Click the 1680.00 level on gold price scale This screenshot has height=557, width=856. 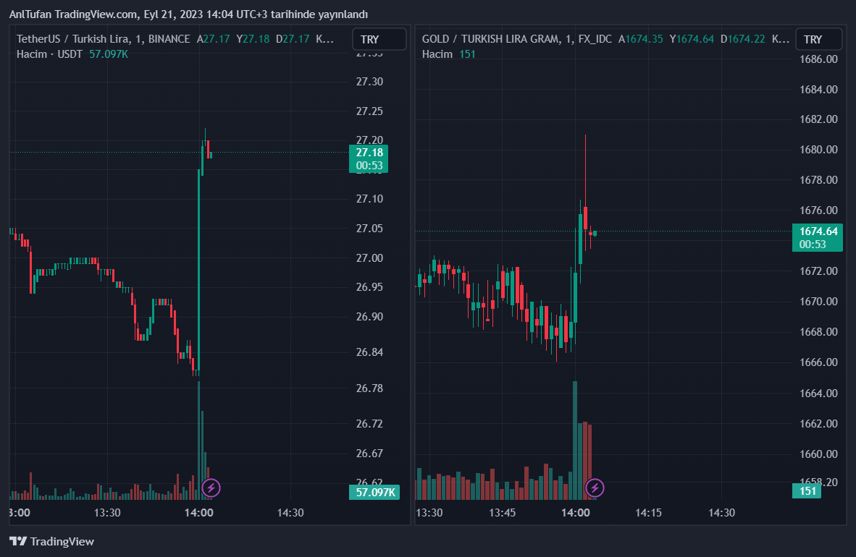(x=818, y=150)
